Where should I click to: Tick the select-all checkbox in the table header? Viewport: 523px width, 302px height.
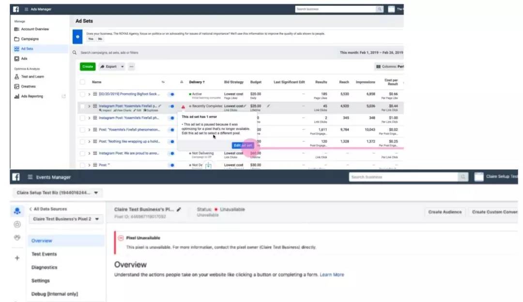coord(82,82)
